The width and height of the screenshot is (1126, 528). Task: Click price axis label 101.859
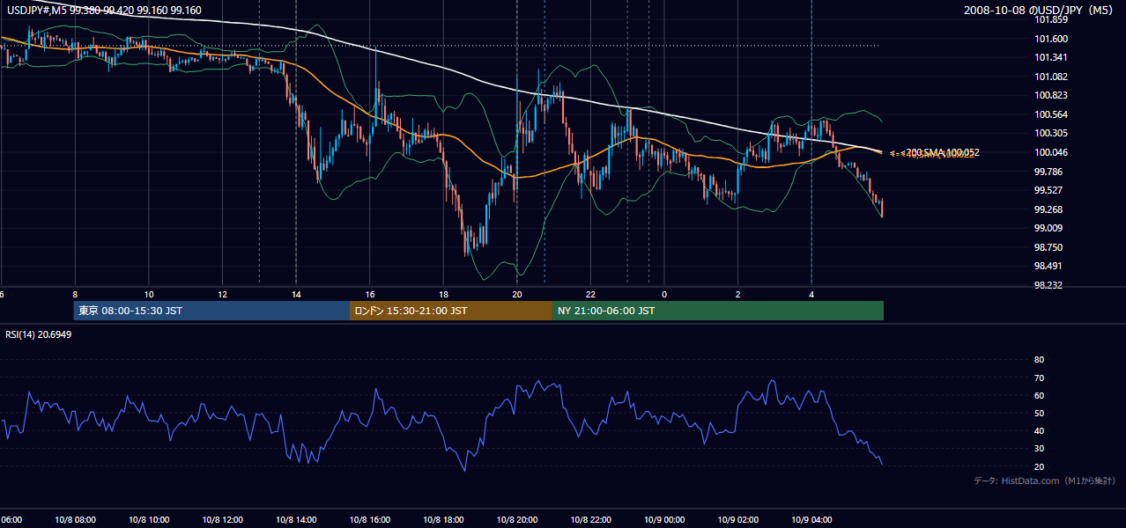click(x=1052, y=20)
